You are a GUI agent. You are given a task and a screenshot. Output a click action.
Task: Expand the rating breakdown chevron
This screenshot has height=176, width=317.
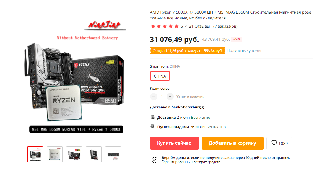186,26
